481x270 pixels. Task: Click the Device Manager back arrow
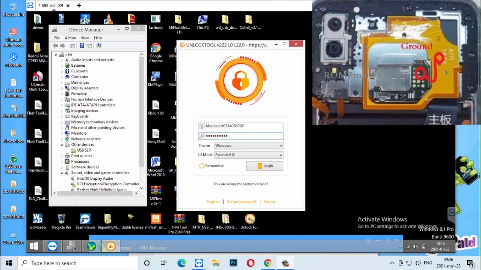(x=55, y=46)
